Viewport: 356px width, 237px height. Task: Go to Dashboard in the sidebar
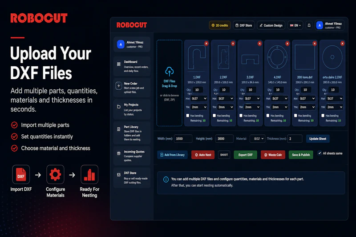pyautogui.click(x=132, y=66)
